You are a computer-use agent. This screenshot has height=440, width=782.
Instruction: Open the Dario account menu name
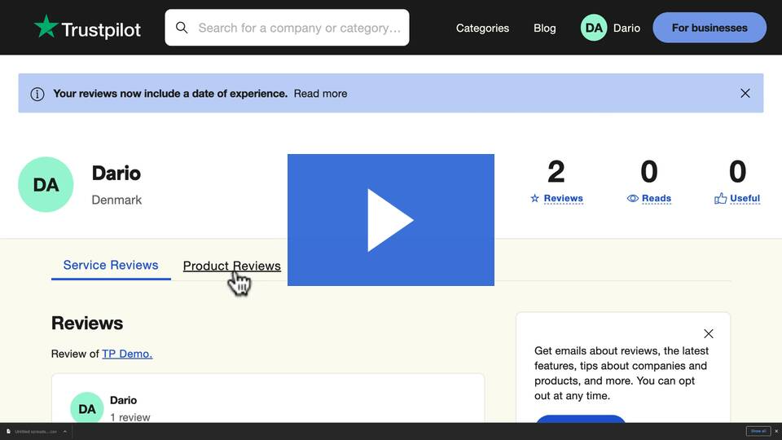coord(626,28)
